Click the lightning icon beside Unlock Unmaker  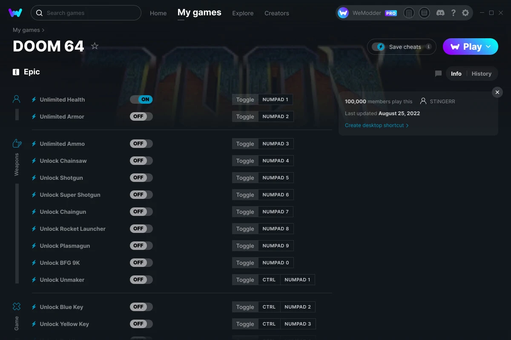click(x=34, y=280)
